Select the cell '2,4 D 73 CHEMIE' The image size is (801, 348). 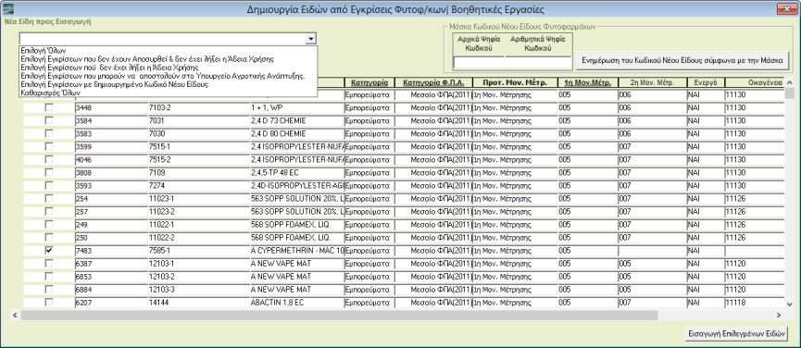[x=297, y=121]
